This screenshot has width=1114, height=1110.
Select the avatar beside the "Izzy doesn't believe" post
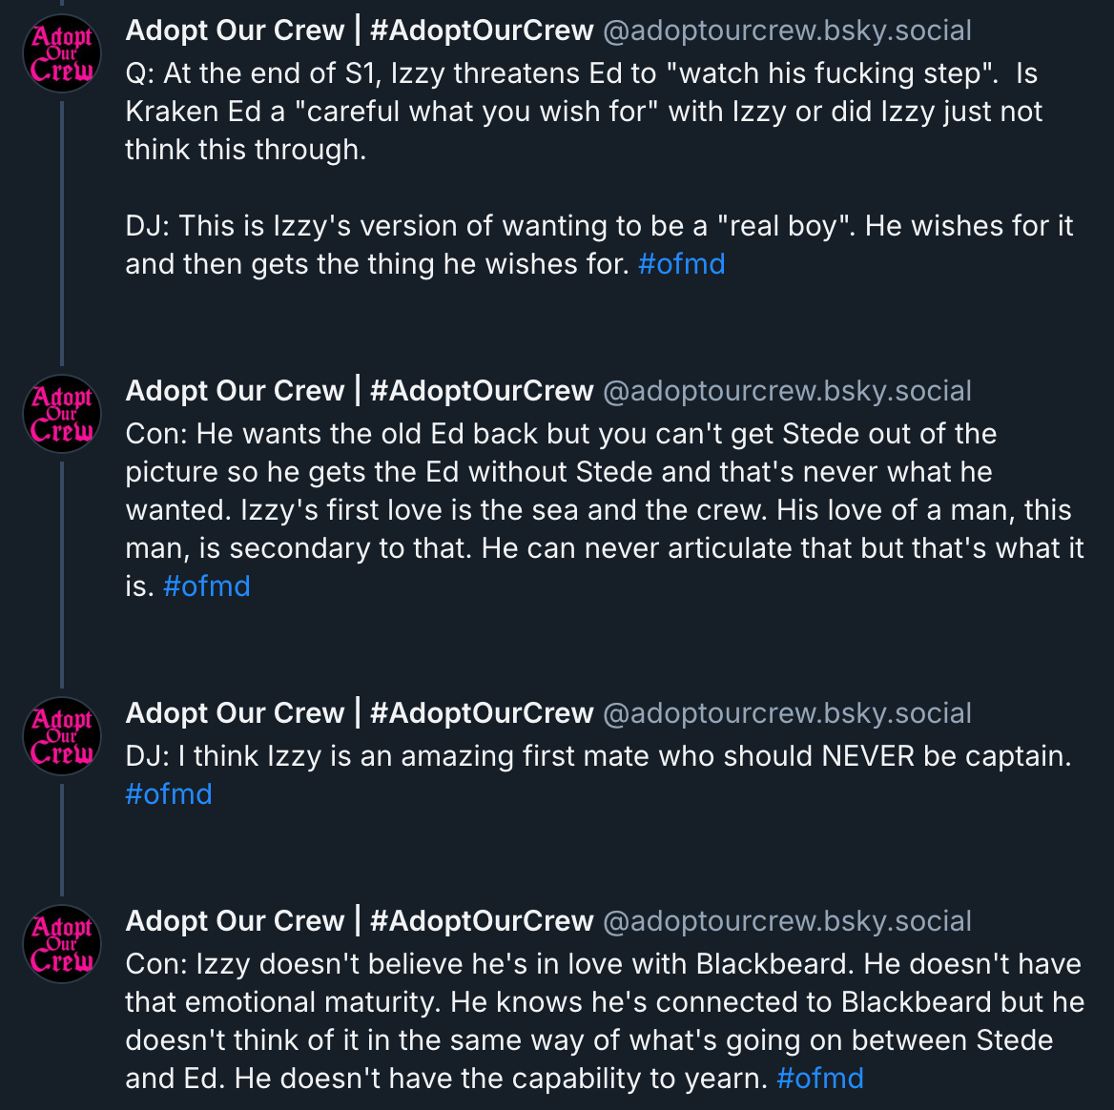(62, 944)
